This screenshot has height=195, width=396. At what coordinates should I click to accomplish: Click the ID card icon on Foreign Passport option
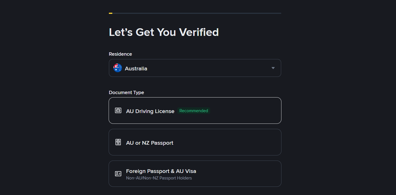click(118, 173)
